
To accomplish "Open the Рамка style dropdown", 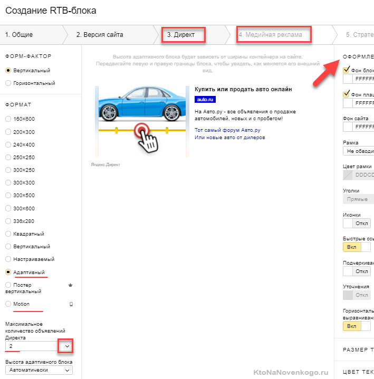I will pos(359,151).
